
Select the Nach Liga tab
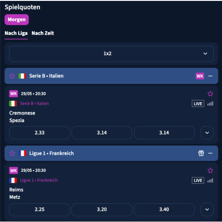(x=16, y=33)
